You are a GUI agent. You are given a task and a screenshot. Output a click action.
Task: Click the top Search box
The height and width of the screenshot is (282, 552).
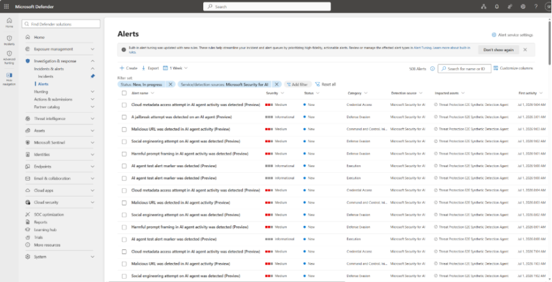click(267, 6)
